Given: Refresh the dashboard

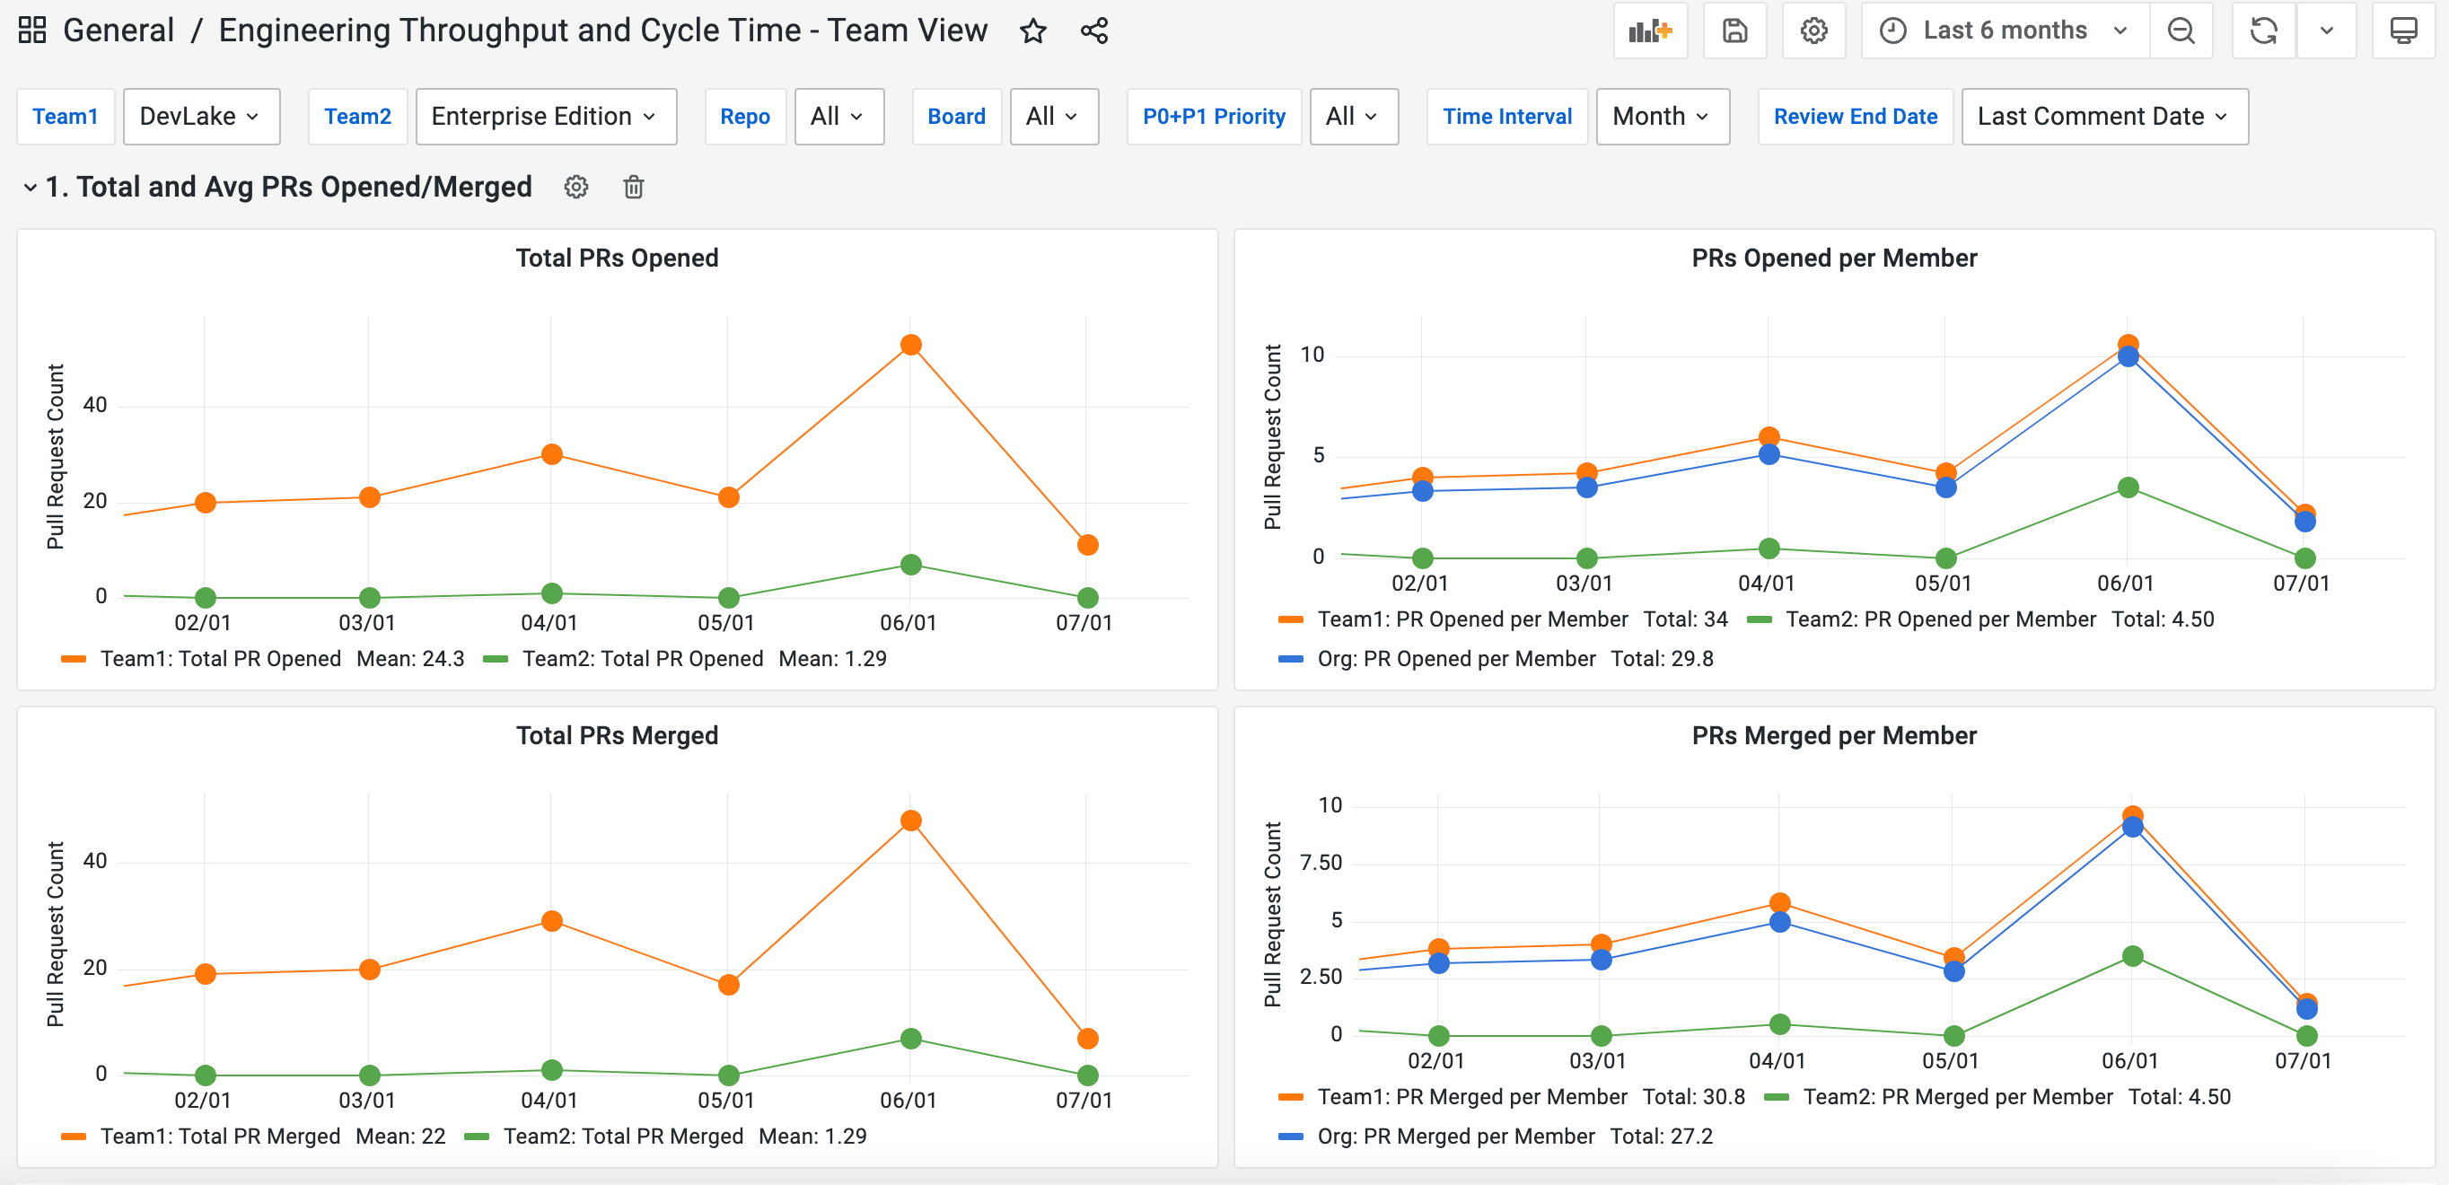Looking at the screenshot, I should (x=2263, y=31).
